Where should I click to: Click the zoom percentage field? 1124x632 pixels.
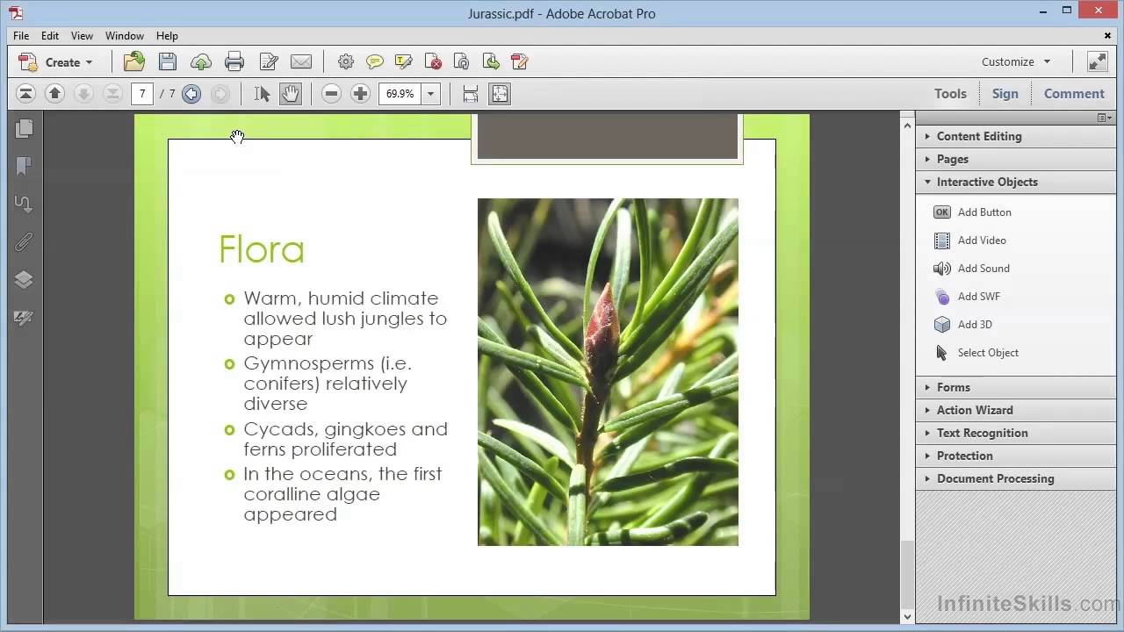point(400,93)
